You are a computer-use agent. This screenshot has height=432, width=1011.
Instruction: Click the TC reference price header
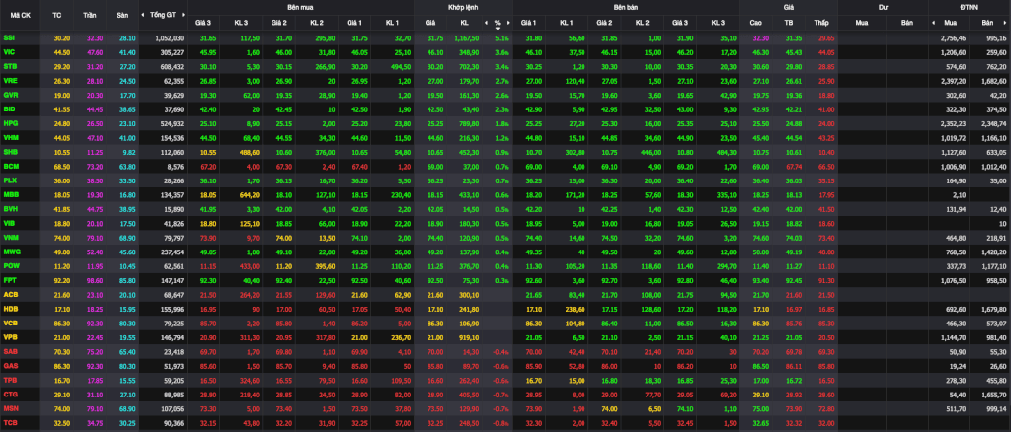click(x=56, y=14)
